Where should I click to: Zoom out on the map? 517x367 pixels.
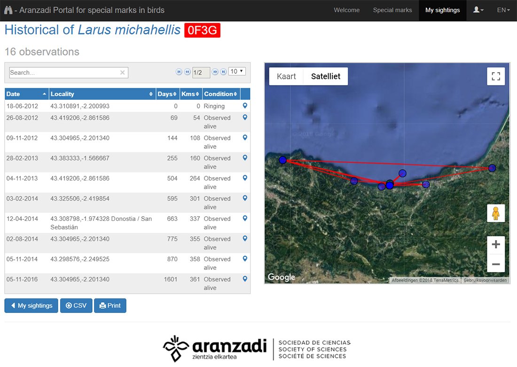[x=495, y=264]
